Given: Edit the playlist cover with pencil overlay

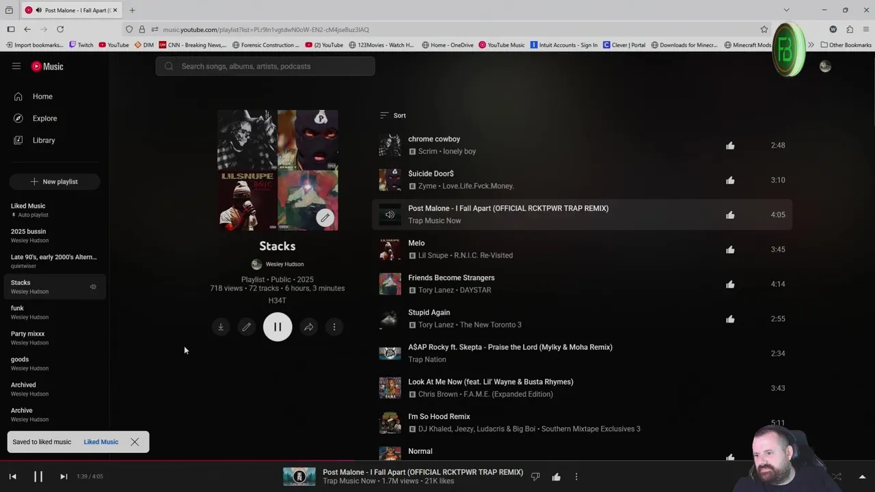Looking at the screenshot, I should [325, 218].
